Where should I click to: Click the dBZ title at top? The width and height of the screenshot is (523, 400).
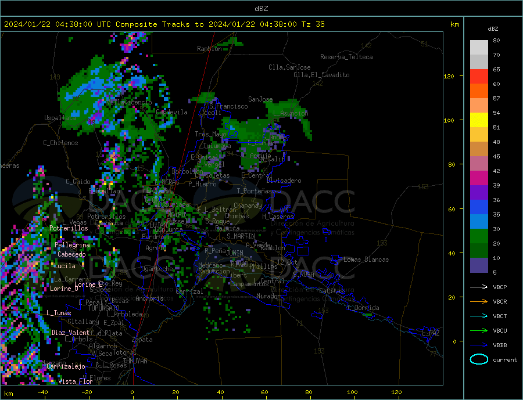pyautogui.click(x=261, y=9)
